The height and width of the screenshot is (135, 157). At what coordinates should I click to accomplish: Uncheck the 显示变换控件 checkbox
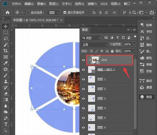pyautogui.click(x=65, y=12)
